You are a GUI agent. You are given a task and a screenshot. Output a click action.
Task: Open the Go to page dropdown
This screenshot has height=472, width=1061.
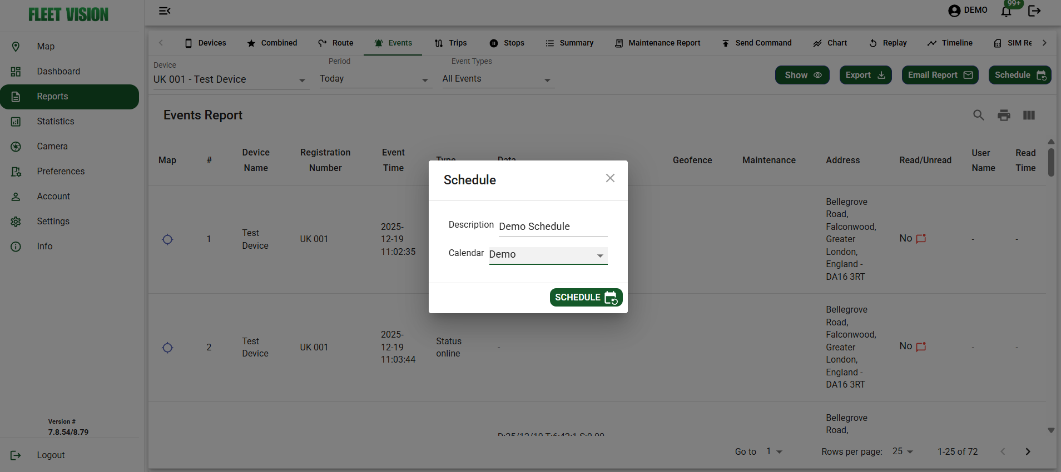coord(774,451)
